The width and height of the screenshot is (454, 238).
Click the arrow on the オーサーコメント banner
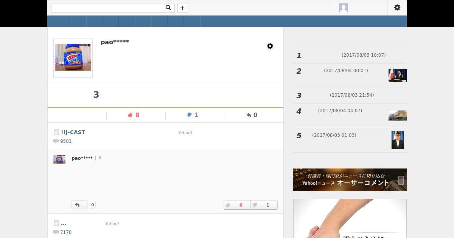[x=401, y=181]
